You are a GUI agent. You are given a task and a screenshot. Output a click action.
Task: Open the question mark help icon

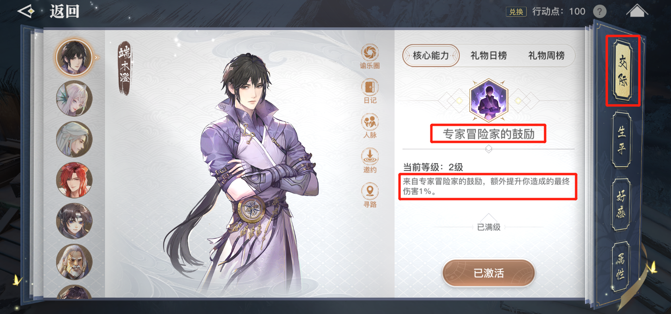[600, 12]
